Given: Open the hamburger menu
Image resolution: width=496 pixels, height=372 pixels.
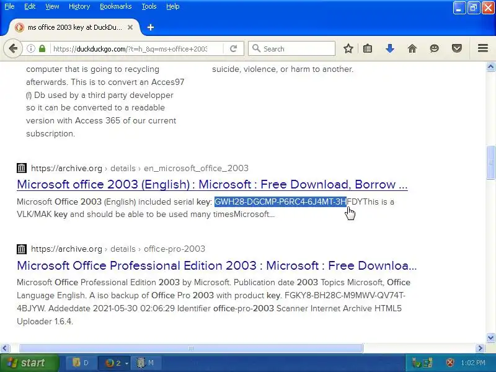Looking at the screenshot, I should point(483,48).
